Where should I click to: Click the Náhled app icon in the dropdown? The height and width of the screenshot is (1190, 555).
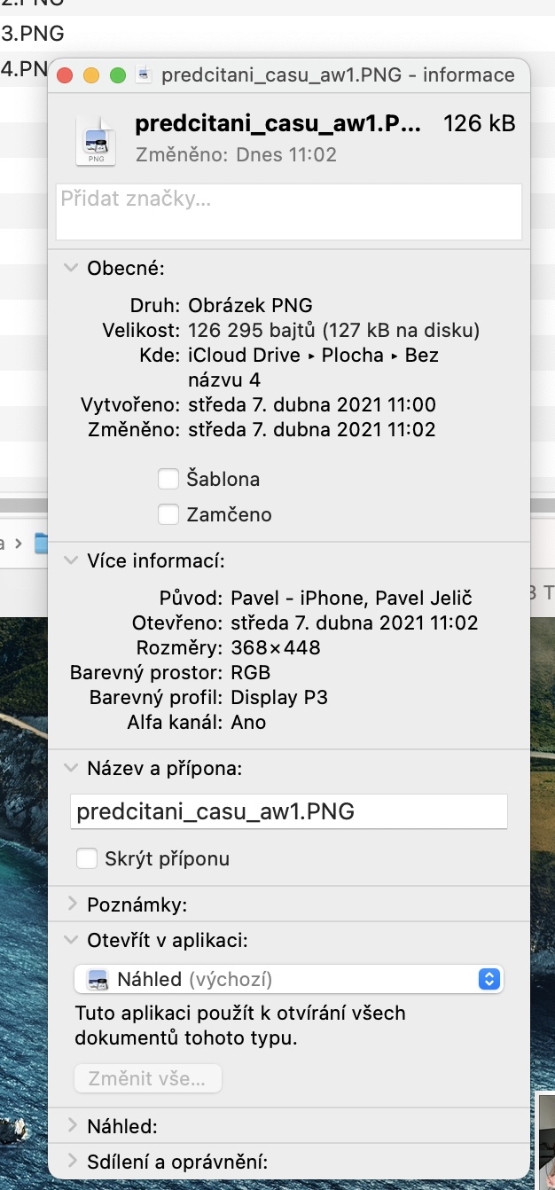[x=97, y=980]
